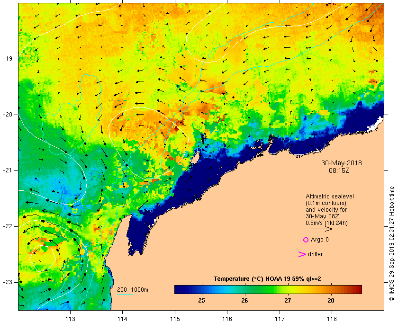Click the colorbar at 27 degrees (yellow)
The width and height of the screenshot is (398, 322).
[288, 289]
